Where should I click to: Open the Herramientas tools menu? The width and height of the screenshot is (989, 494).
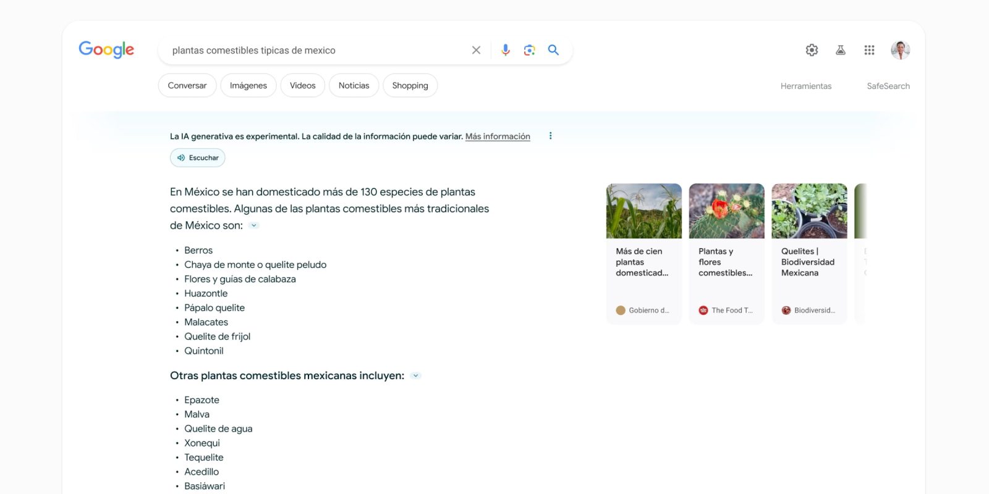[805, 86]
